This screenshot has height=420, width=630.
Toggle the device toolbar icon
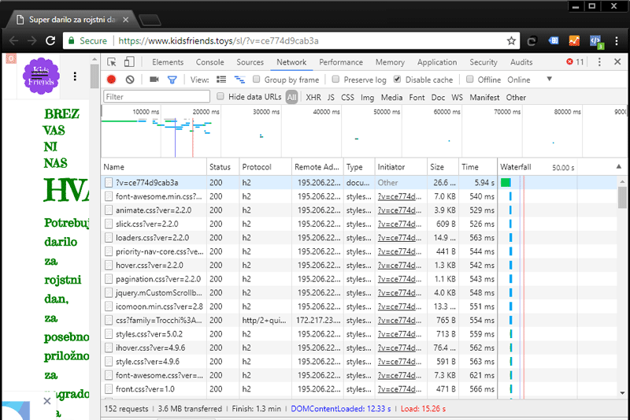pos(129,62)
